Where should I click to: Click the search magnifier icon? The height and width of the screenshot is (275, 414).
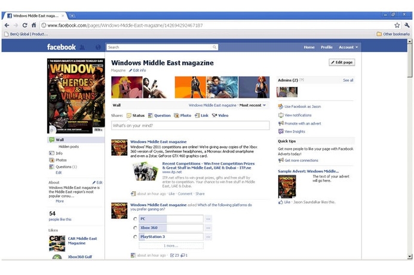click(214, 47)
